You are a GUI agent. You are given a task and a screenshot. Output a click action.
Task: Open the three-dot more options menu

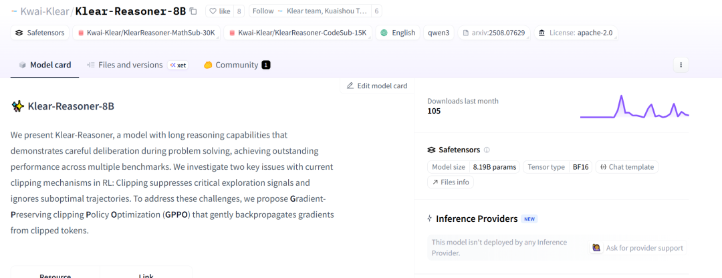681,65
